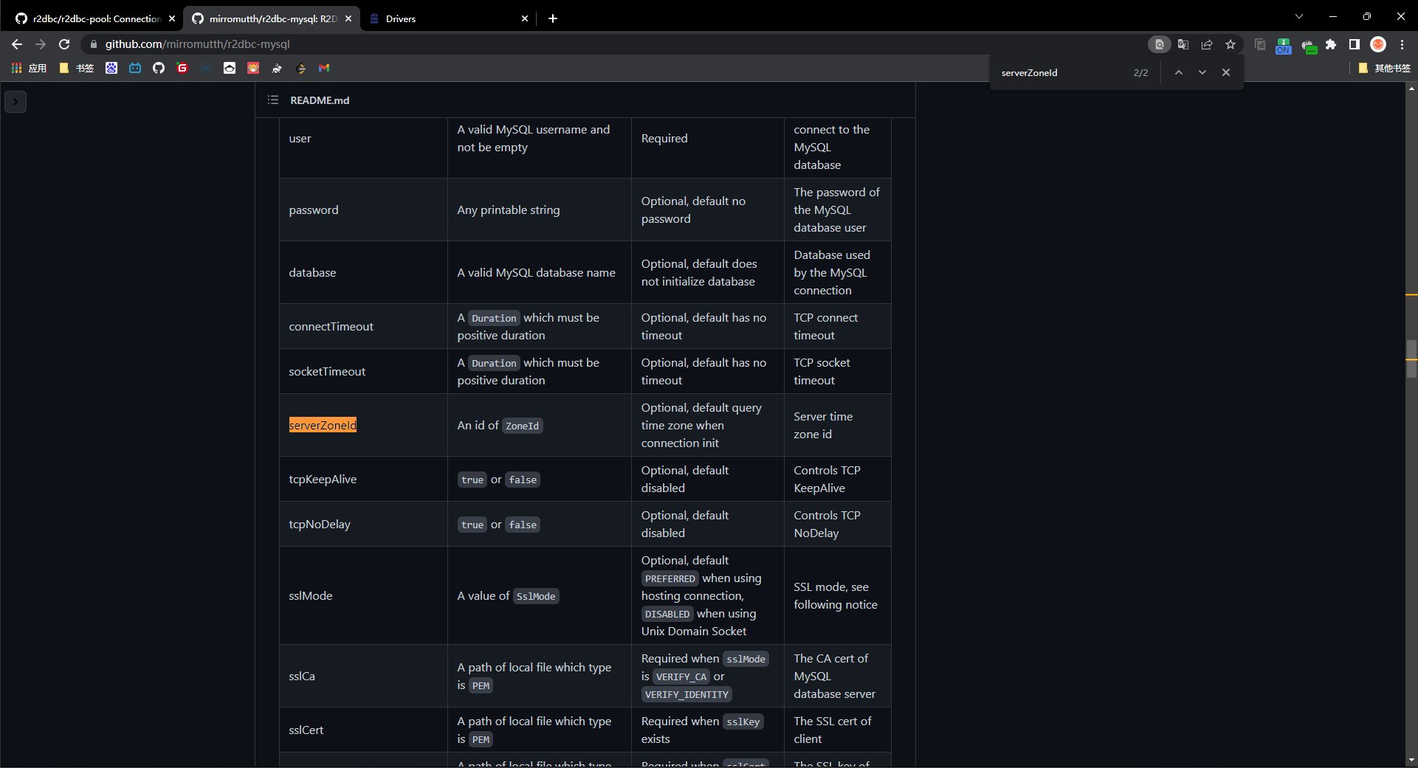
Task: Click the vertical scrollbar thumb
Action: point(1411,359)
